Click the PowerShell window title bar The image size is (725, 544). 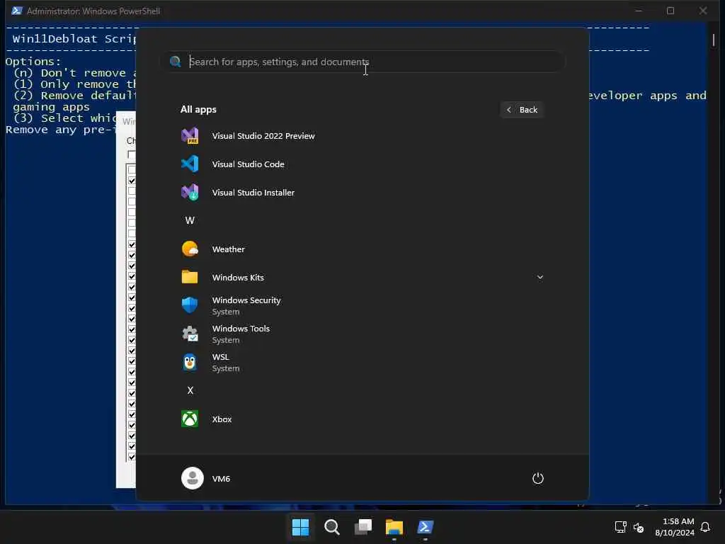(x=319, y=11)
